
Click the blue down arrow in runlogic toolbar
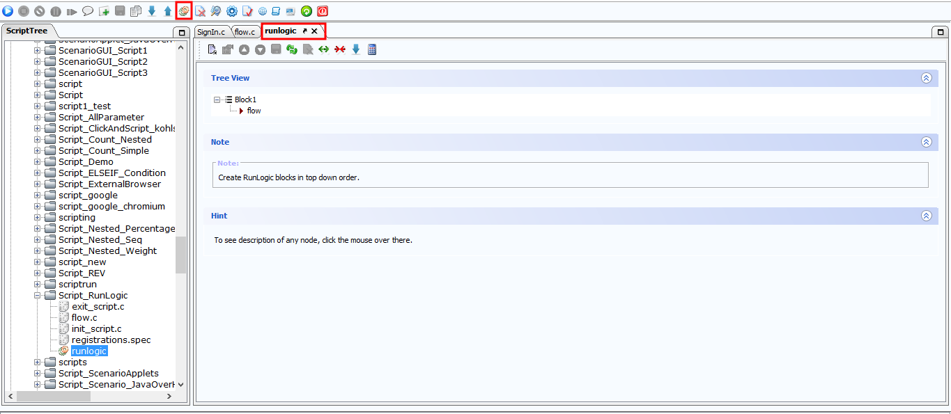pos(356,49)
